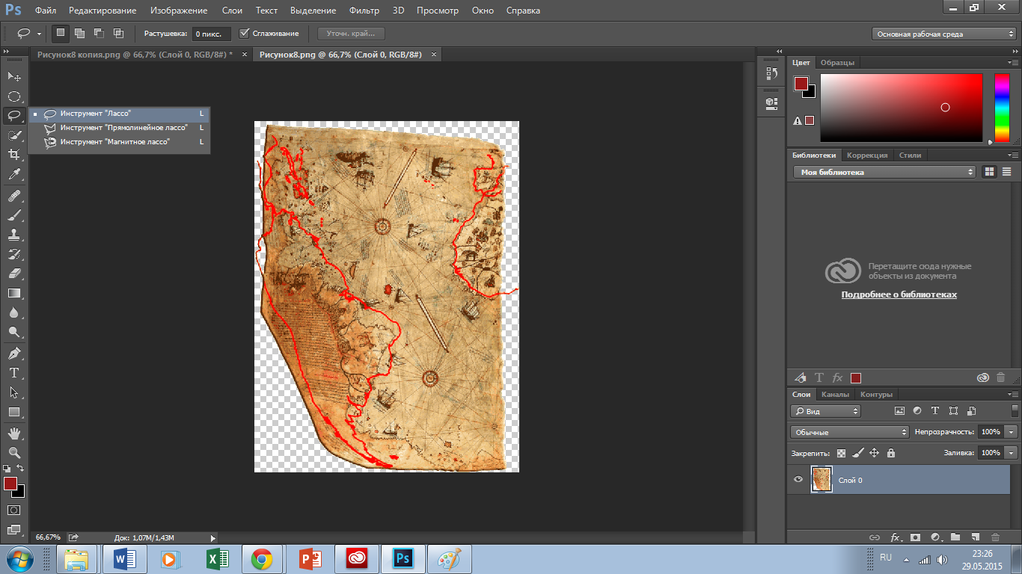The height and width of the screenshot is (574, 1022).
Task: Switch to the Образцы tab
Action: [837, 62]
